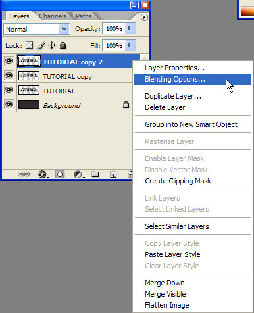Toggle lock all padlock icon
Image resolution: width=254 pixels, height=313 pixels.
(63, 45)
